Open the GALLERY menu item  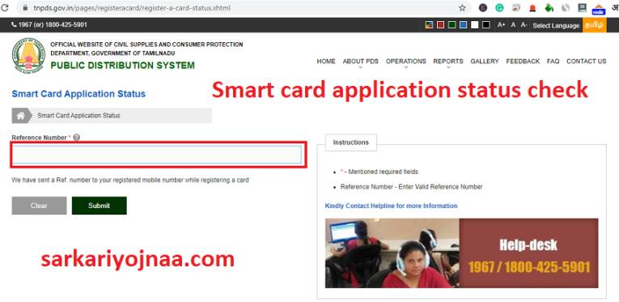click(485, 62)
